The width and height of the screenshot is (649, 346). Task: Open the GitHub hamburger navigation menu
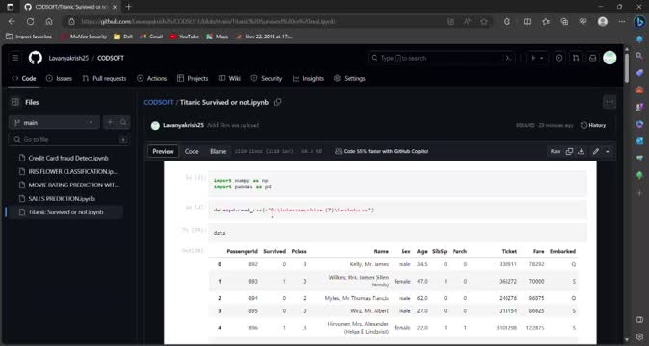pyautogui.click(x=14, y=58)
